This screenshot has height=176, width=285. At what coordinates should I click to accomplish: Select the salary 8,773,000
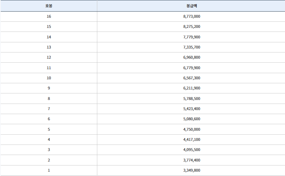[192, 17]
